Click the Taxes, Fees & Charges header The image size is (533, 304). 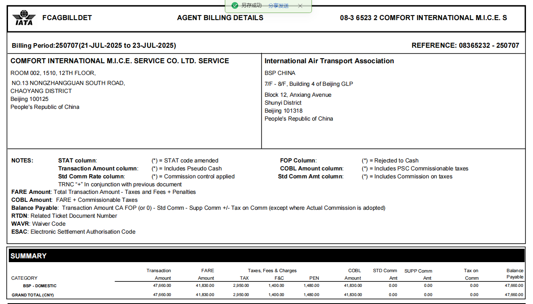point(272,271)
